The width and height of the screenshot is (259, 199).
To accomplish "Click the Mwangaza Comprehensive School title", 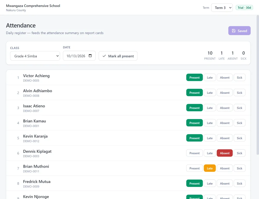I will [33, 6].
